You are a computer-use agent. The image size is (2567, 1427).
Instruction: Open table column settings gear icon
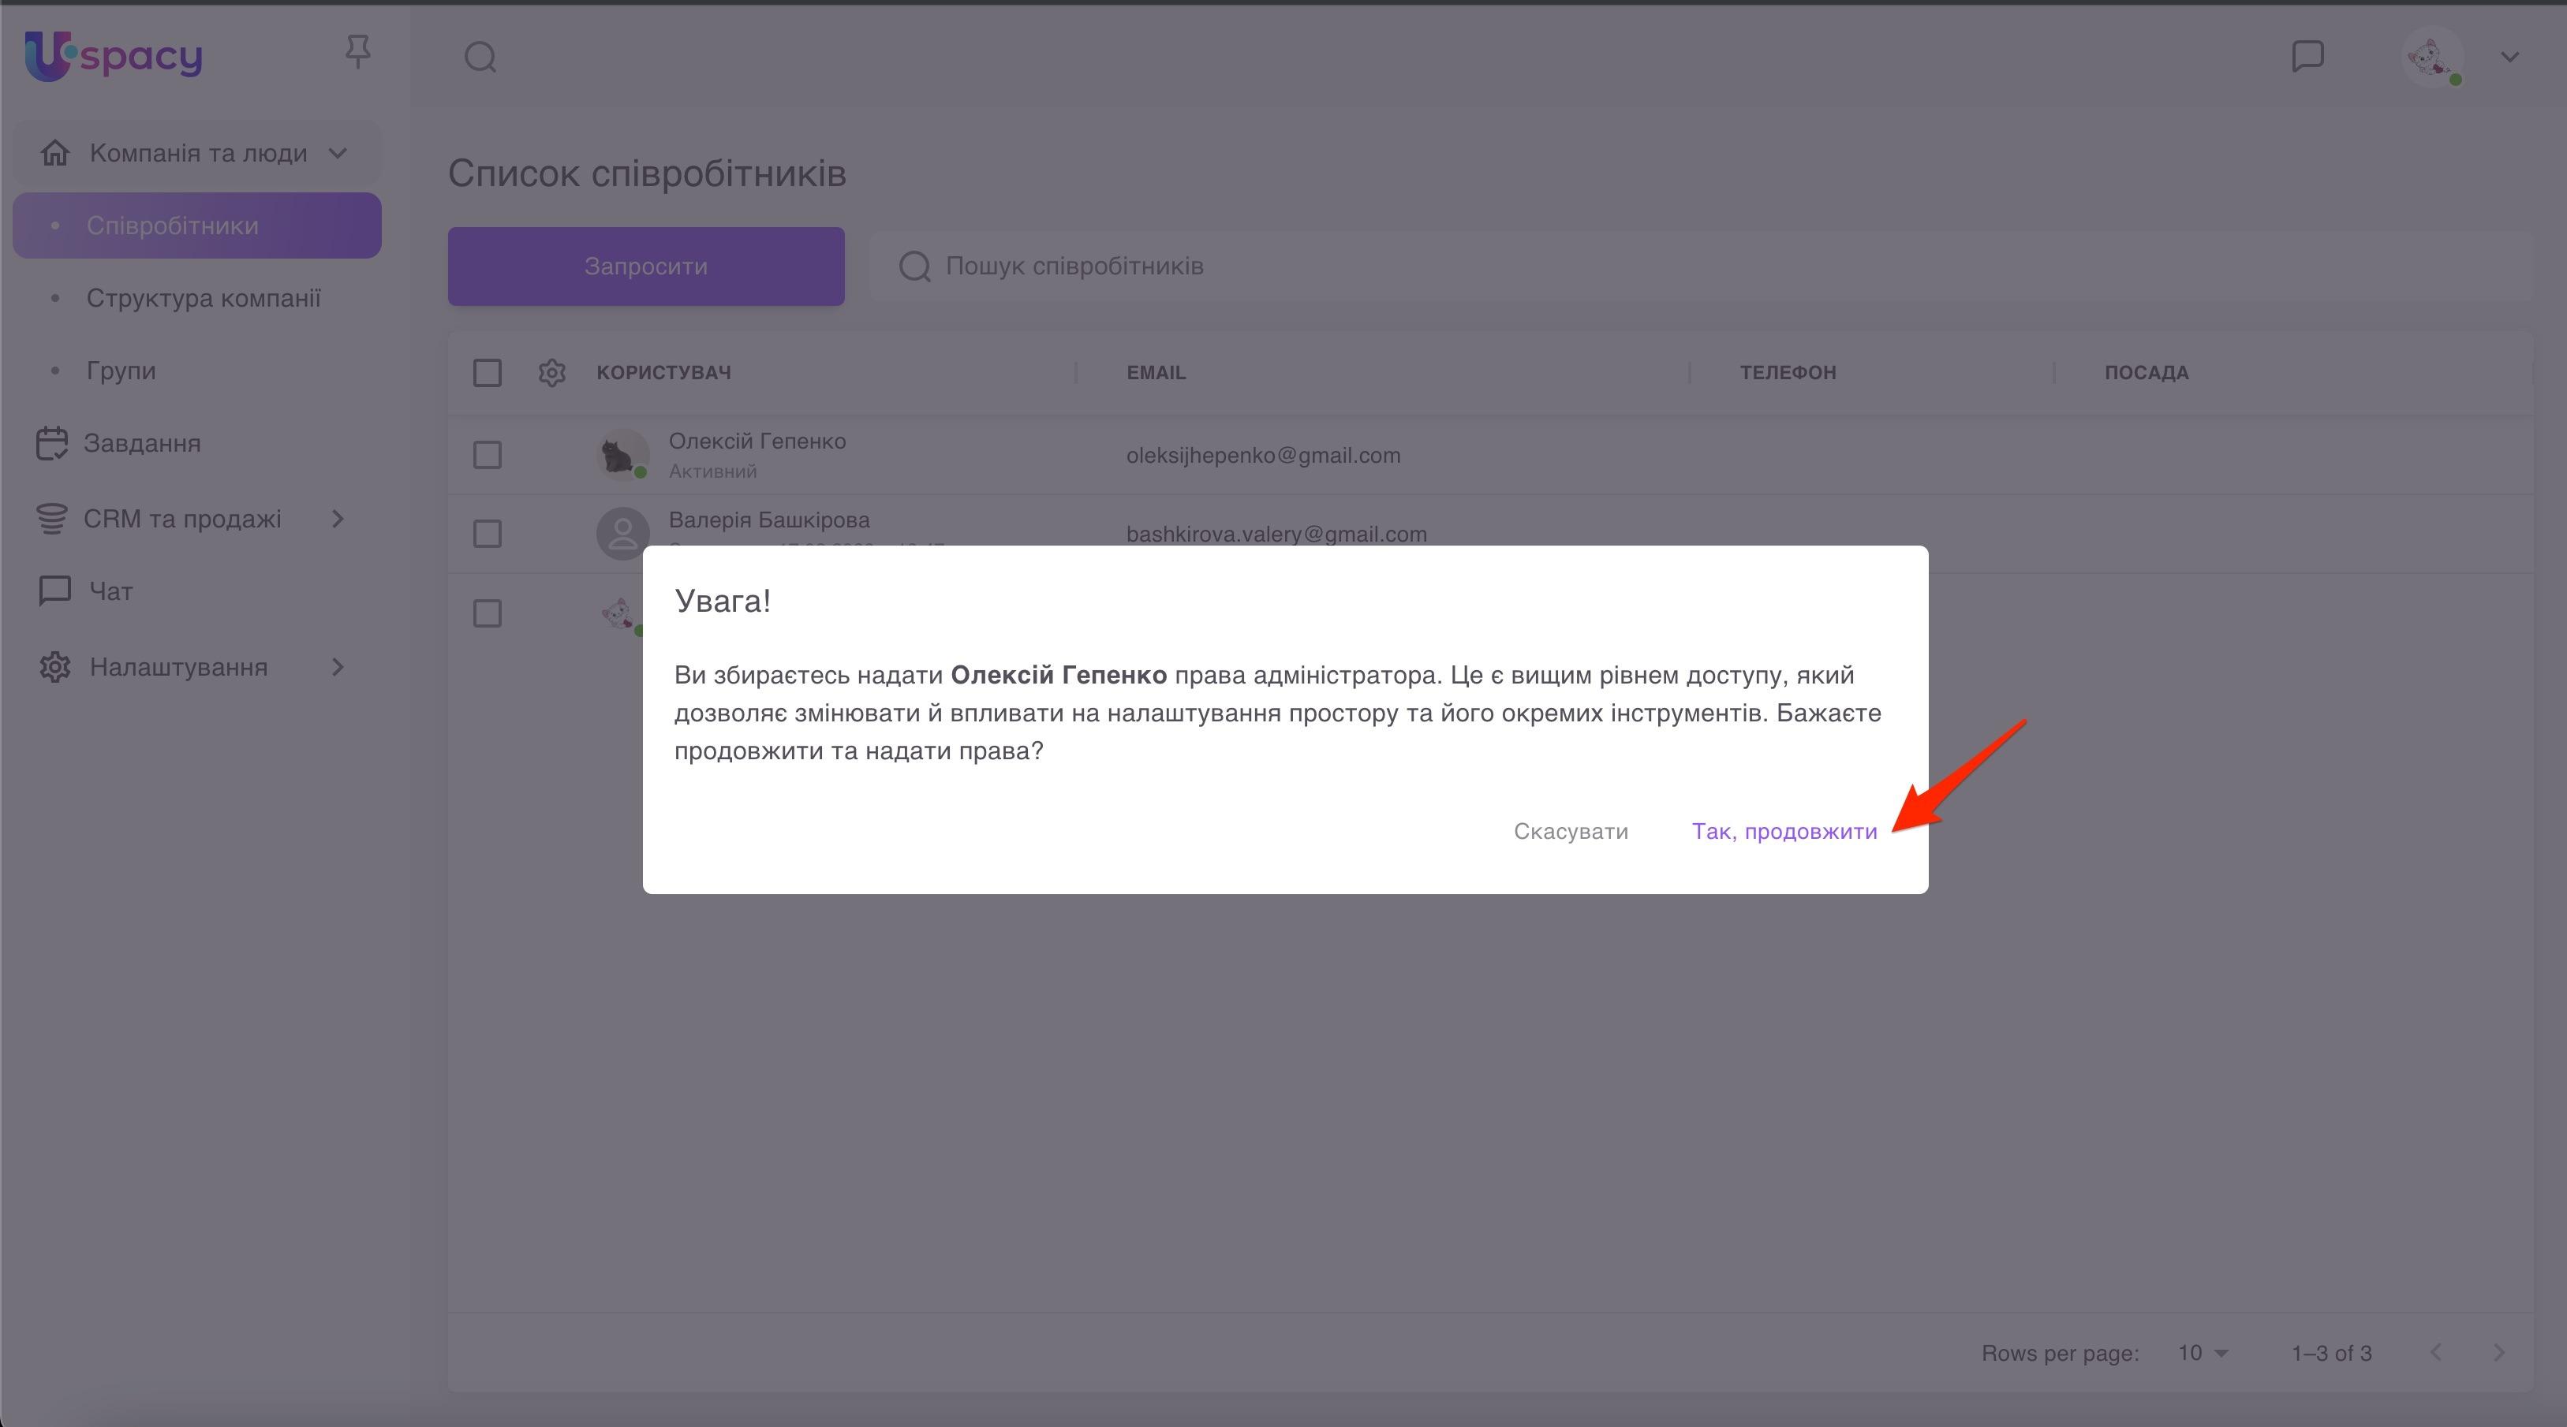pos(552,372)
